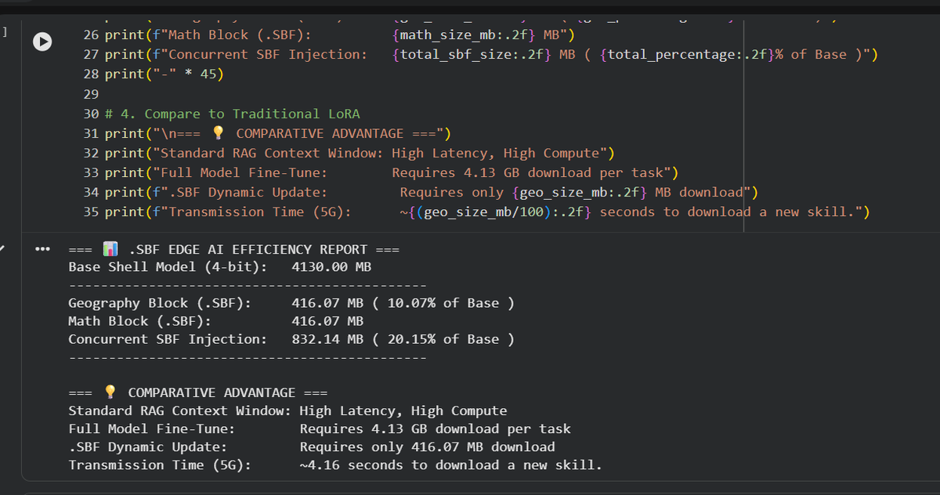The image size is (940, 495).
Task: Click output 'Math Block (.SBF):' label
Action: pos(139,321)
